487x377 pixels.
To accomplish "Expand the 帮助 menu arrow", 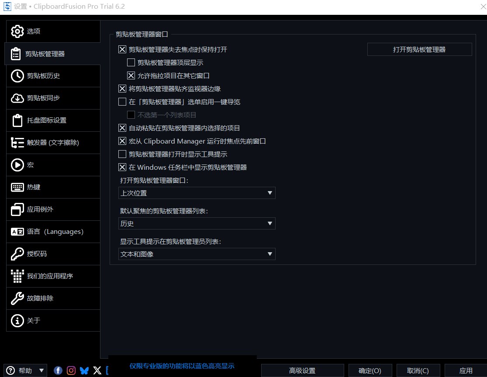I will coord(41,370).
